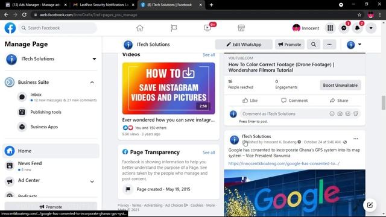The width and height of the screenshot is (386, 217).
Task: Add a GIF to comment
Action: [348, 114]
